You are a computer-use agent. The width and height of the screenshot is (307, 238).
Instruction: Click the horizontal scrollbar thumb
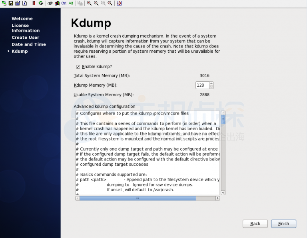coord(138,198)
